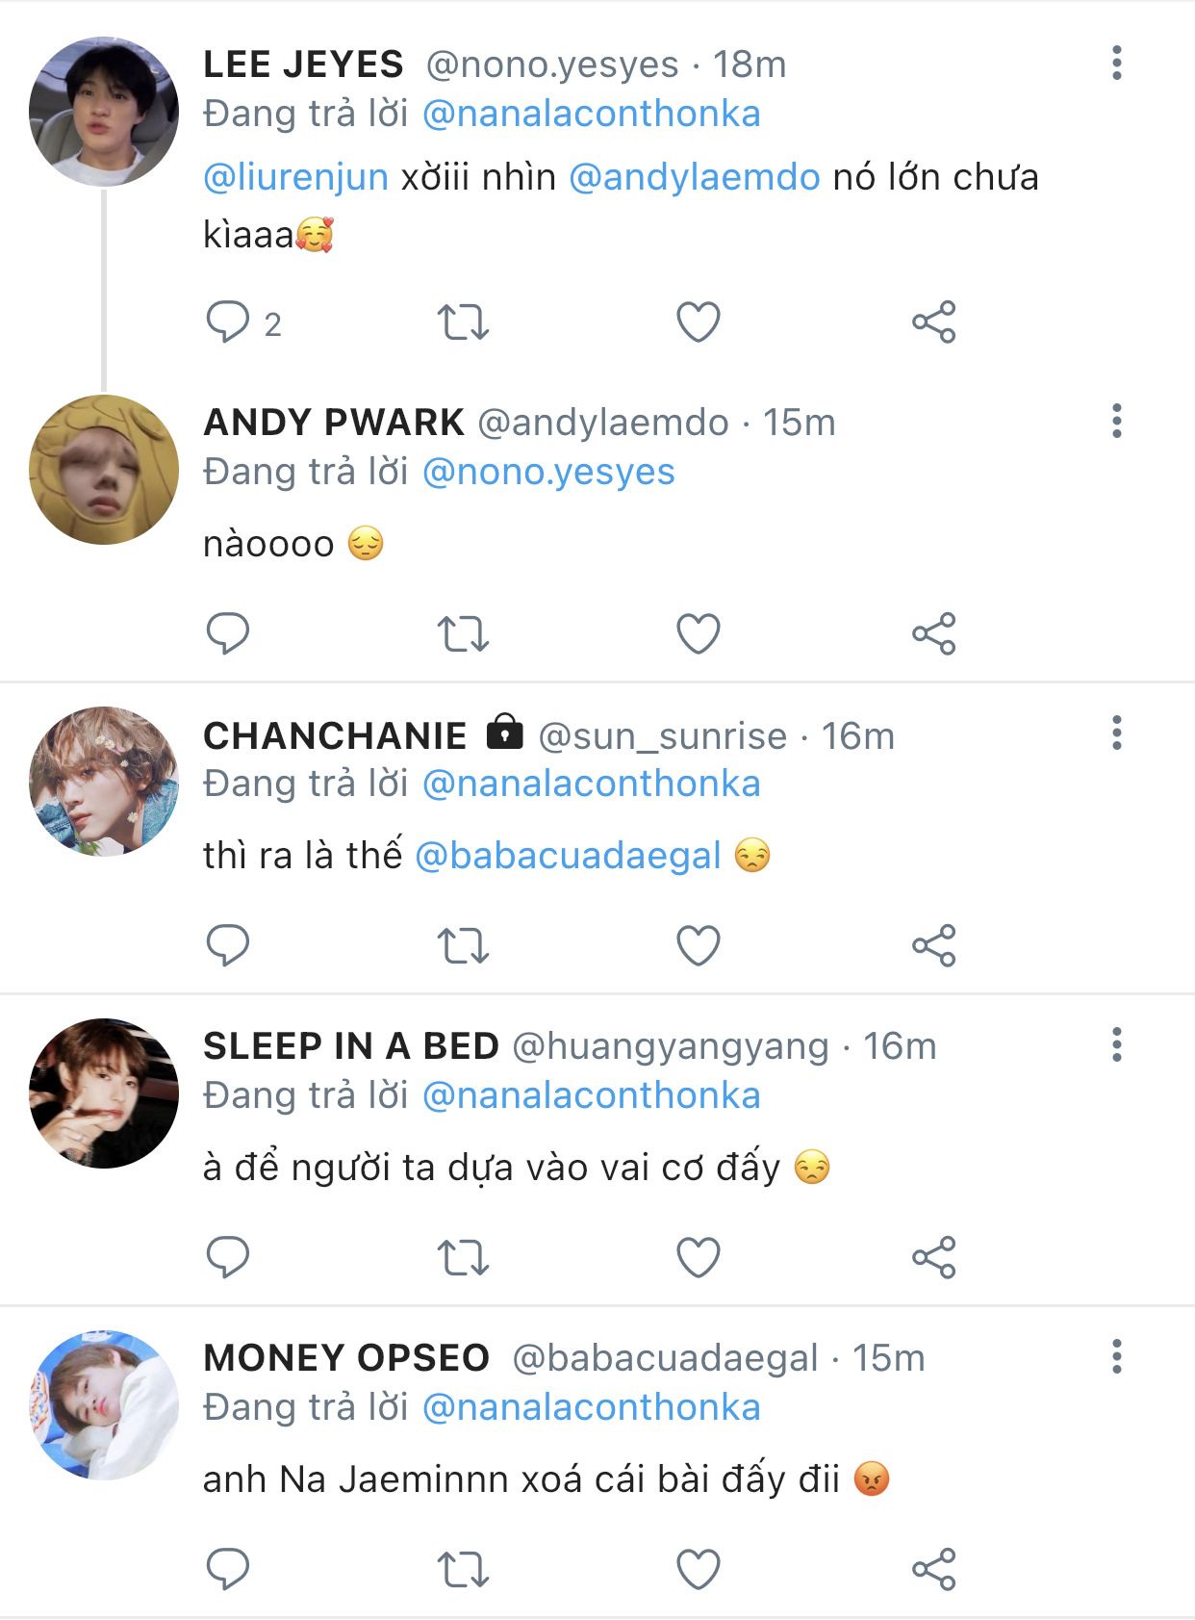This screenshot has height=1620, width=1195.
Task: View ANDY PWARK's profile picture
Action: pos(104,470)
